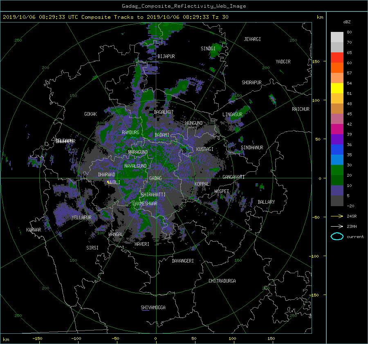
Task: Click the 'km' unit label at bottom-left corner
Action: [6, 340]
